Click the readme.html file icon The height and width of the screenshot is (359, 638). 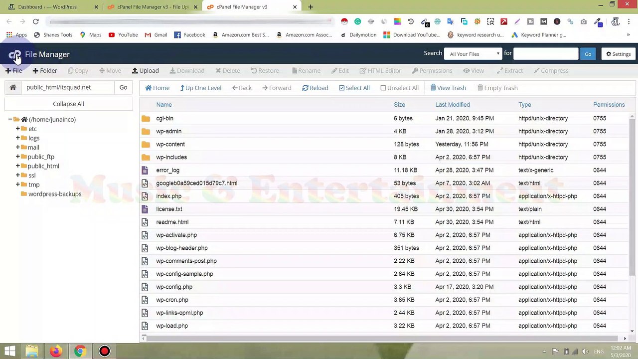[x=145, y=222]
